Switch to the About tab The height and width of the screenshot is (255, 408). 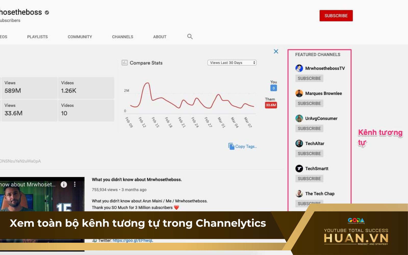point(160,37)
